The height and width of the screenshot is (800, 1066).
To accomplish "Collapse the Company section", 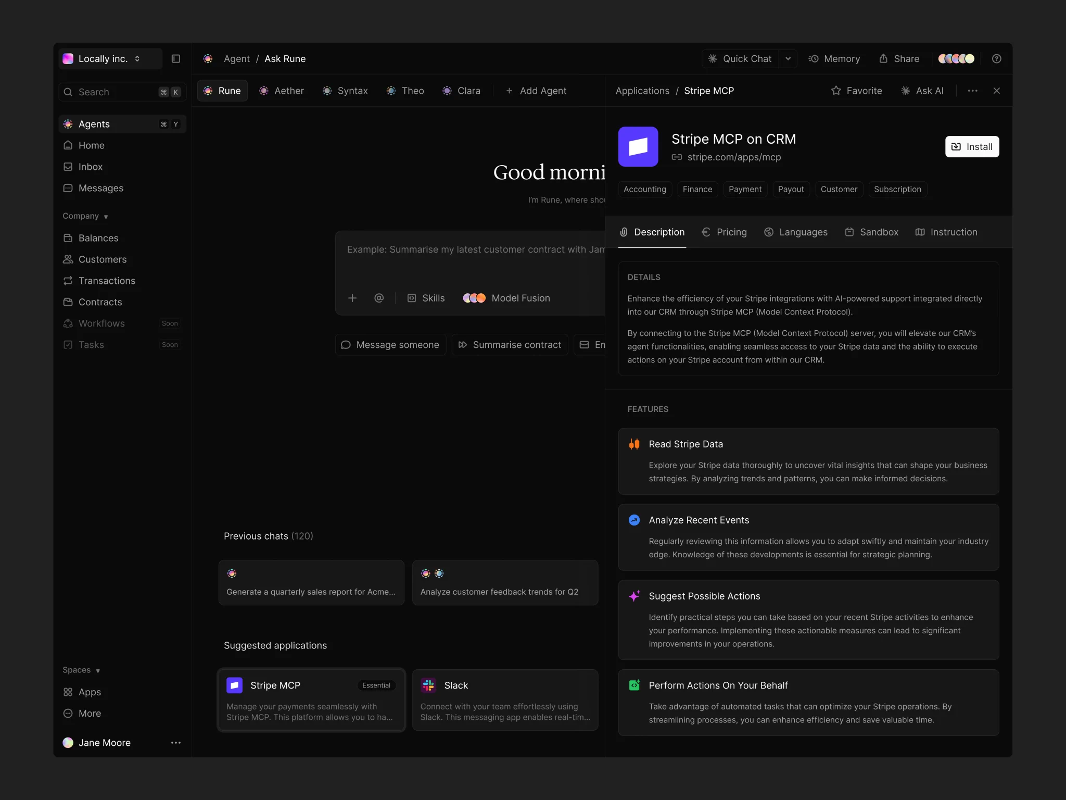I will (x=85, y=216).
